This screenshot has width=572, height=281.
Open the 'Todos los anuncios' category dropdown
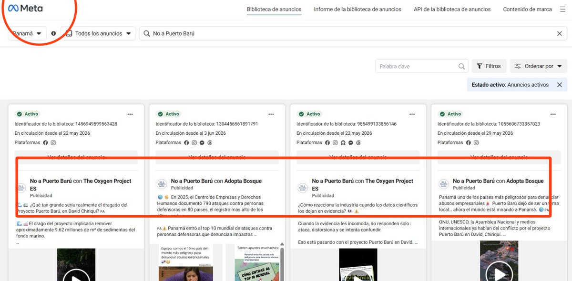pyautogui.click(x=99, y=33)
